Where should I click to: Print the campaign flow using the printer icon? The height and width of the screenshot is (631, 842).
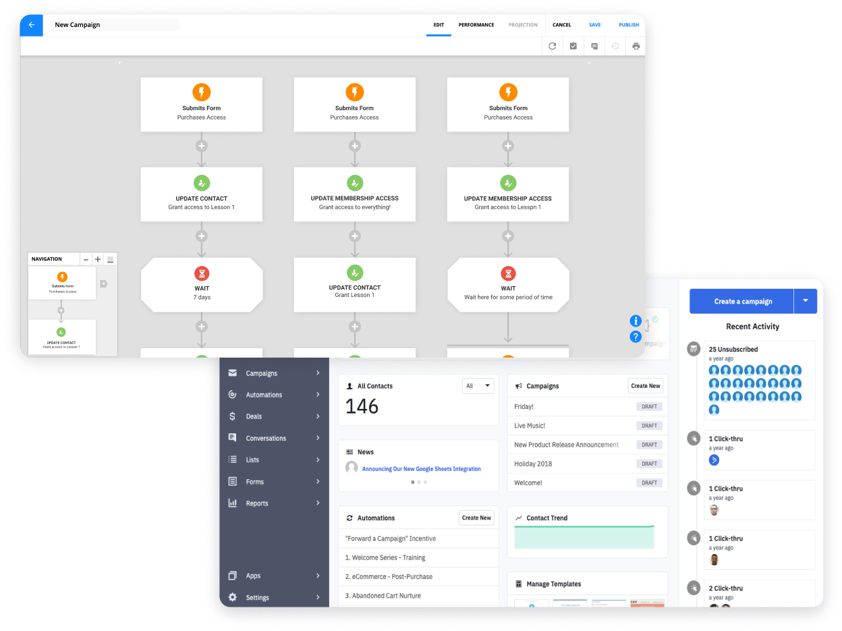(635, 46)
